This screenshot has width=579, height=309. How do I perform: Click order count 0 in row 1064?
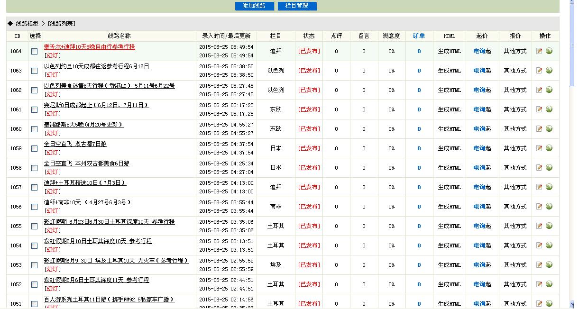tap(419, 51)
